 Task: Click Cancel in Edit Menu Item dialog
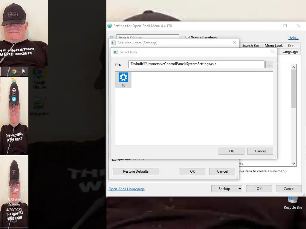[x=222, y=171]
